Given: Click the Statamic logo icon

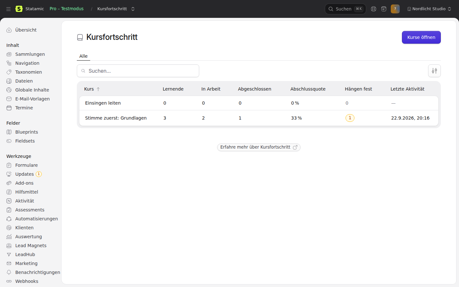Looking at the screenshot, I should point(19,9).
